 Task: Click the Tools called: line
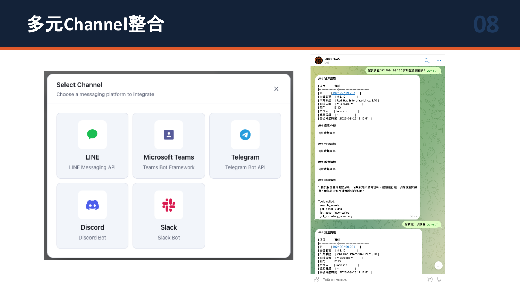coord(327,201)
